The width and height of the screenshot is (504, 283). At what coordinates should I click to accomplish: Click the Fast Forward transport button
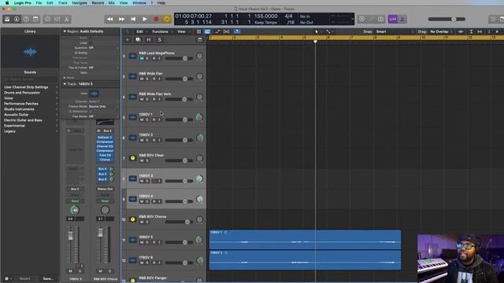[x=121, y=19]
